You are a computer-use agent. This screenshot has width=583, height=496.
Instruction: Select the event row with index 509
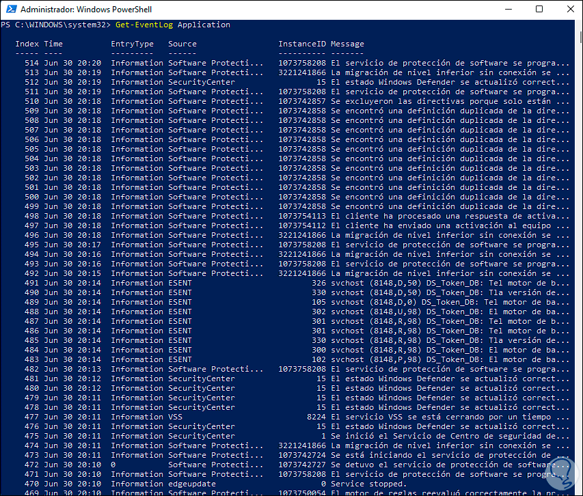[x=297, y=111]
